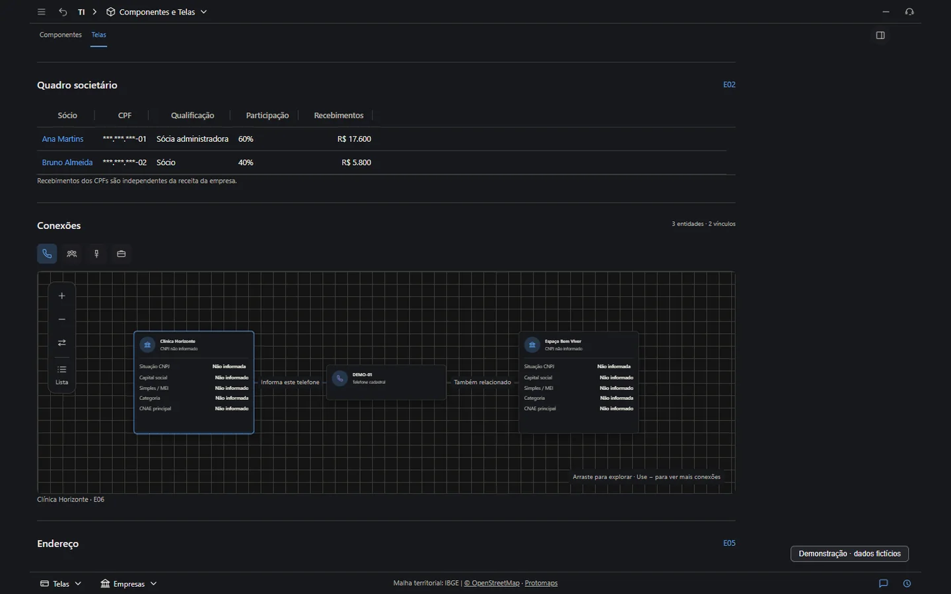Click the E02 reference link

click(729, 84)
